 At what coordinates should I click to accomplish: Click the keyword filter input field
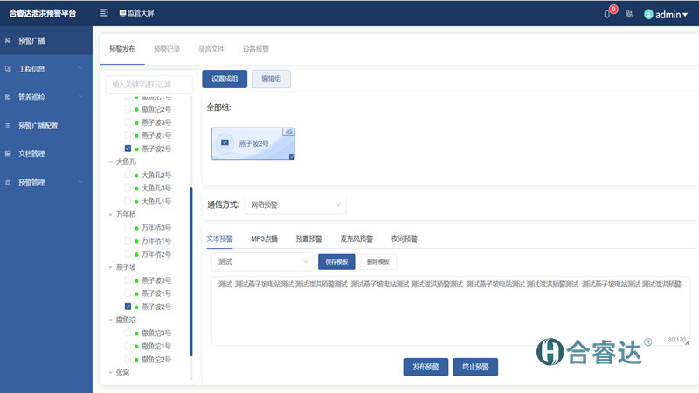pos(149,85)
